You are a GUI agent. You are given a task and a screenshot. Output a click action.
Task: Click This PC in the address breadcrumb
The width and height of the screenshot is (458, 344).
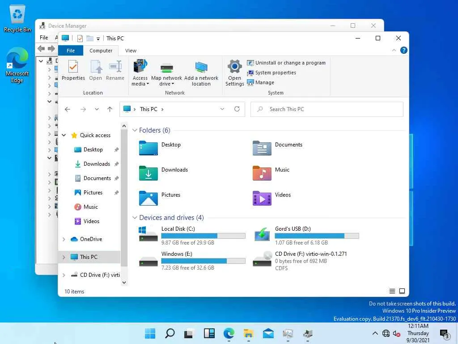pyautogui.click(x=148, y=109)
